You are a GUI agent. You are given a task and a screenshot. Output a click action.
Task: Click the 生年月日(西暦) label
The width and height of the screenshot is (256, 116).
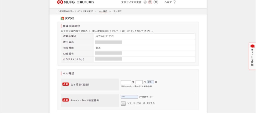point(80,84)
